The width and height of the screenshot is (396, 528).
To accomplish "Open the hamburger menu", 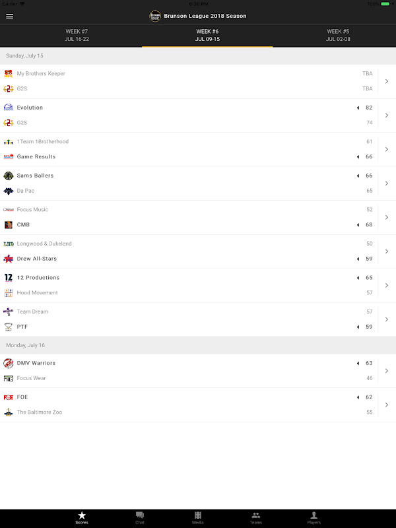I will [x=9, y=16].
